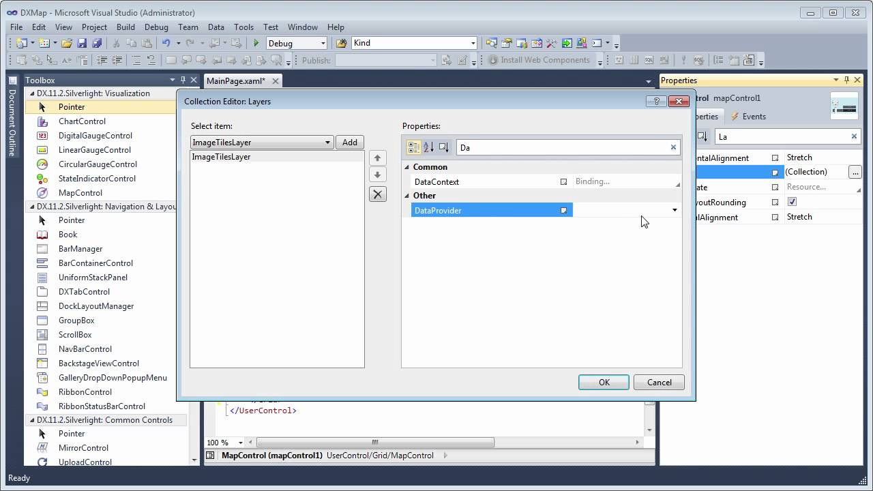
Task: Clear the La search in Properties panel
Action: coord(854,136)
